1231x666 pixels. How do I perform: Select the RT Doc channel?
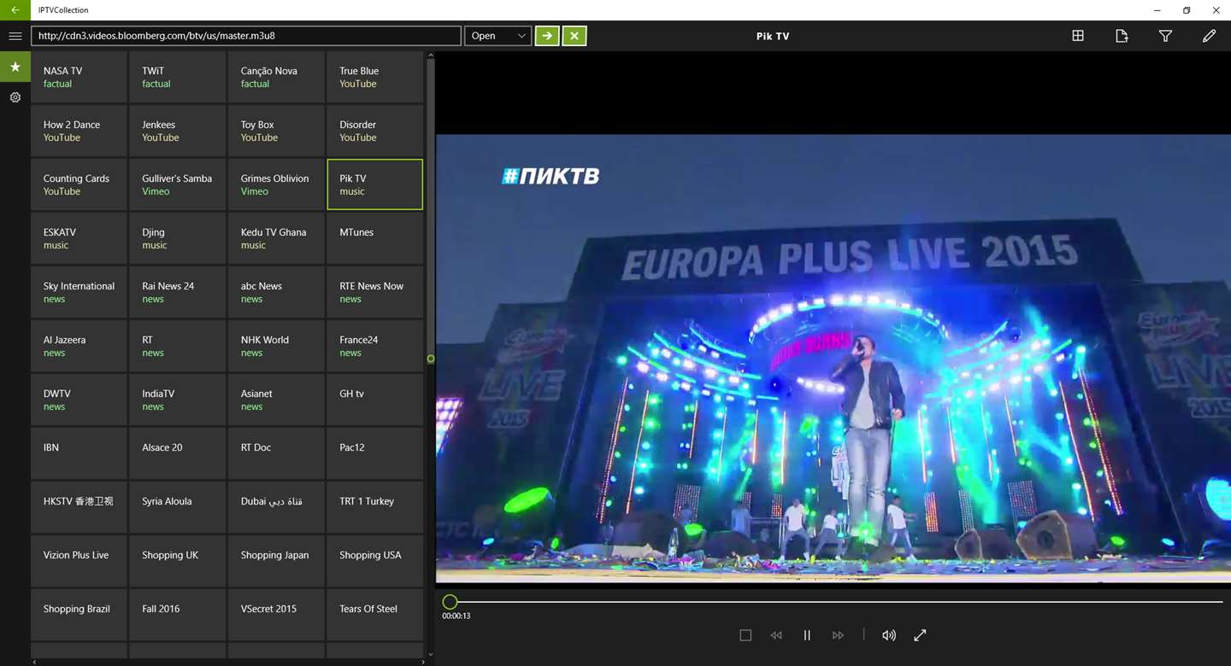tap(276, 453)
